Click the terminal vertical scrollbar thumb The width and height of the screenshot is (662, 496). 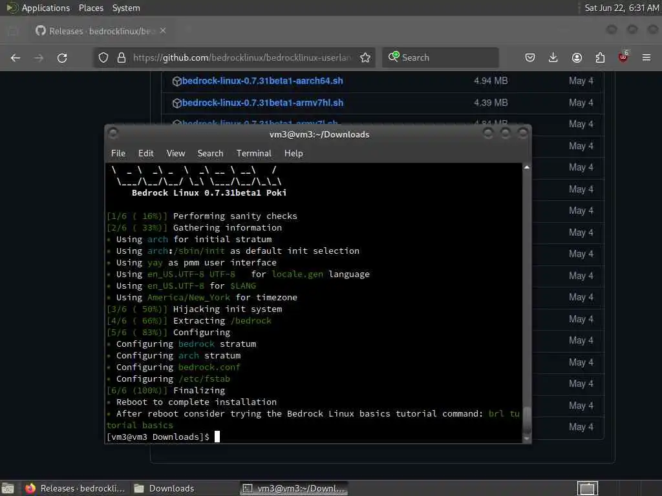tap(526, 420)
